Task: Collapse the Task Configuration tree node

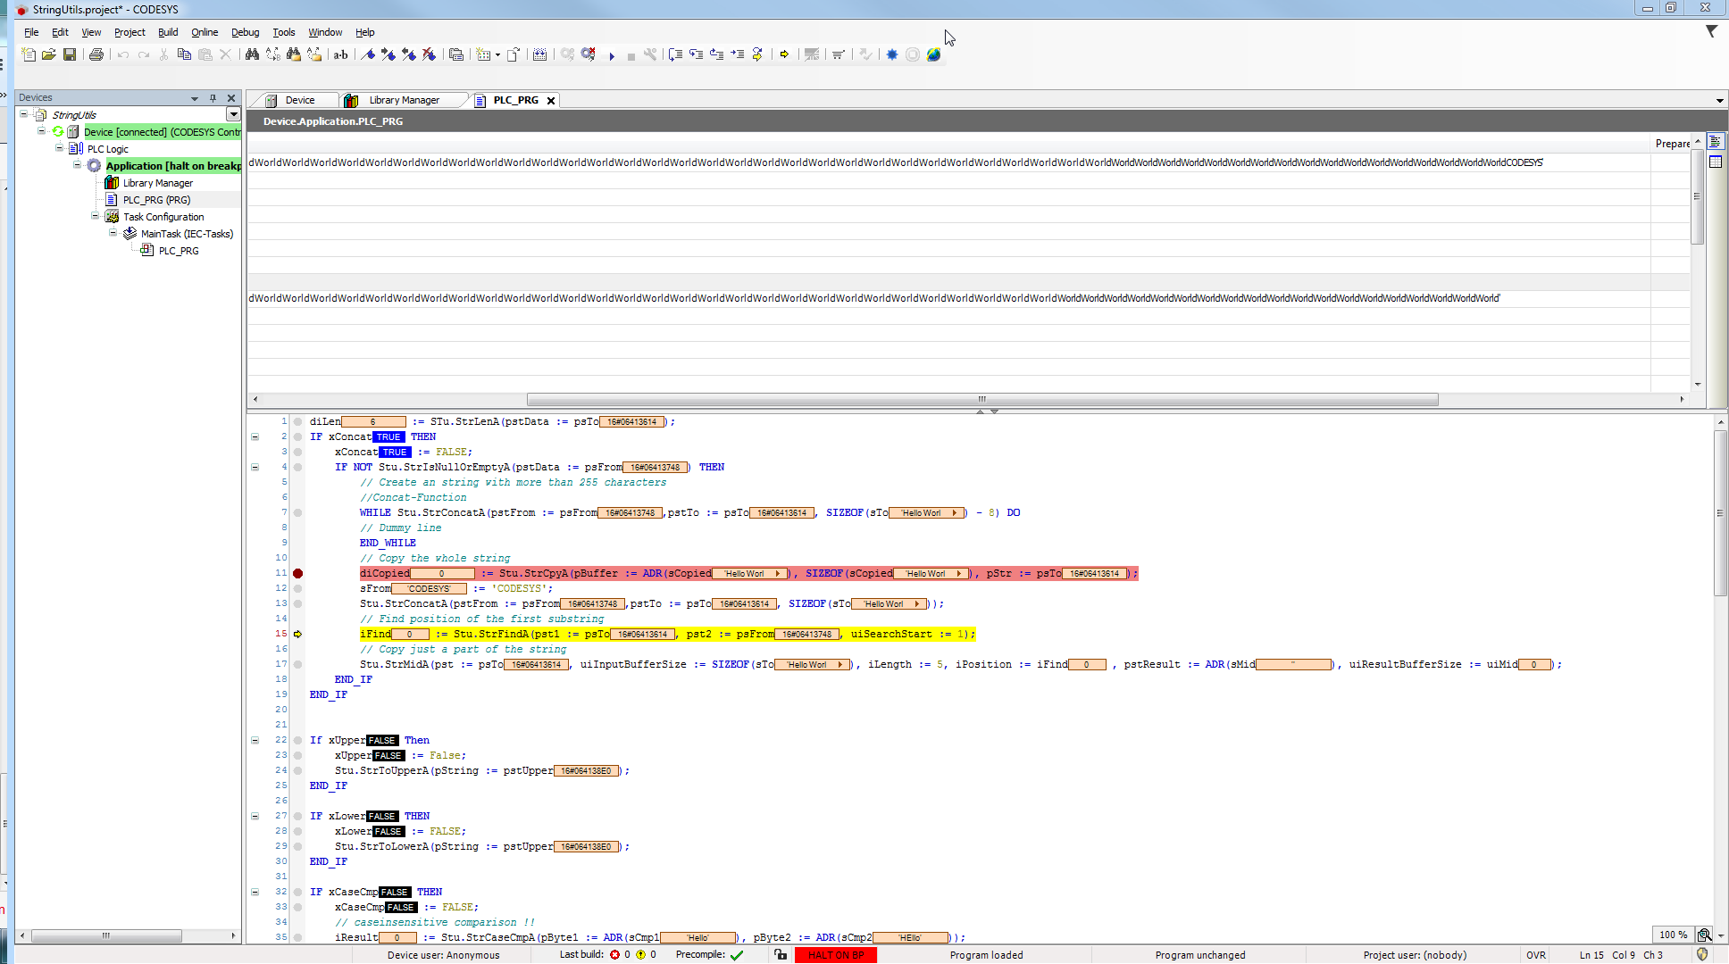Action: [x=96, y=216]
